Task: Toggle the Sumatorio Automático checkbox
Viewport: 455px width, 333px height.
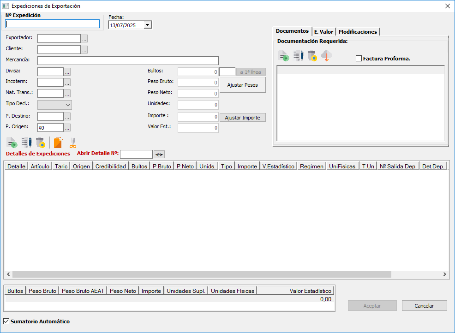Action: pyautogui.click(x=6, y=321)
